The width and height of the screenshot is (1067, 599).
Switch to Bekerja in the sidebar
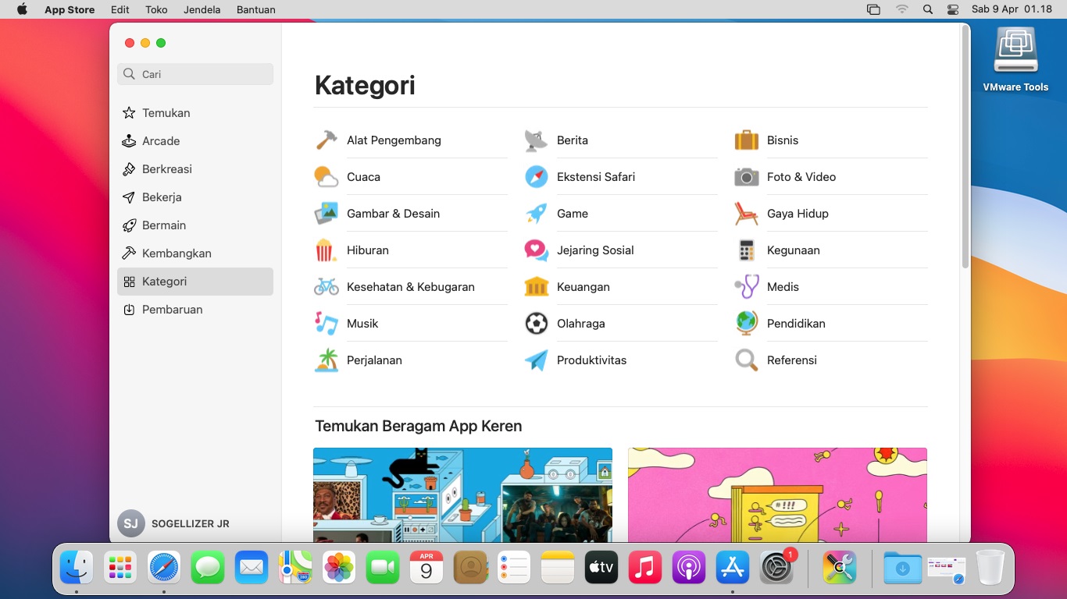(195, 197)
